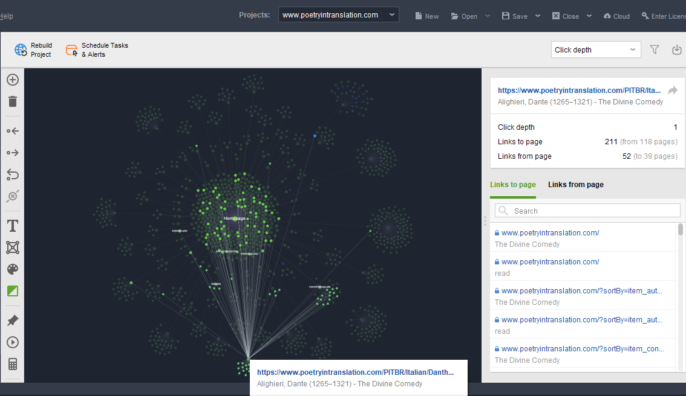
Task: Click the blue node in the graph
Action: [x=315, y=136]
